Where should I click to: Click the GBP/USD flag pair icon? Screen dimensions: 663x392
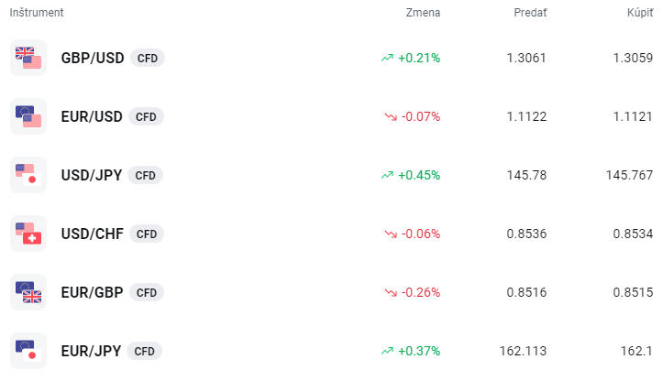(28, 58)
